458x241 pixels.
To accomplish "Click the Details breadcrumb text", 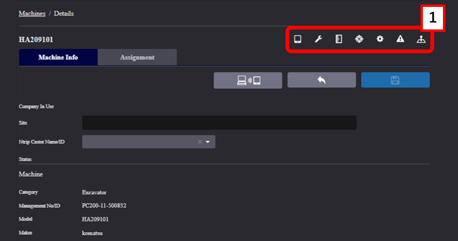I will [63, 13].
